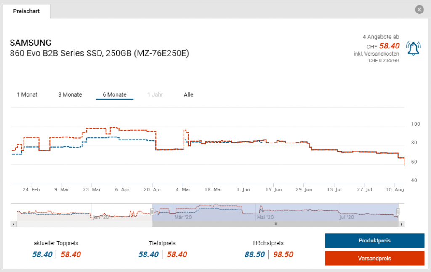Viewport: 431px width, 272px height.
Task: Click the navigator scrollbar right arrow
Action: click(401, 224)
